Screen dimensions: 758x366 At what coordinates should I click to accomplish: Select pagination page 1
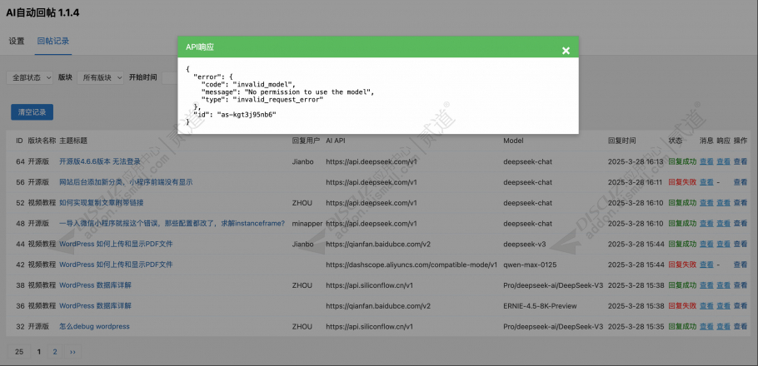tap(39, 352)
